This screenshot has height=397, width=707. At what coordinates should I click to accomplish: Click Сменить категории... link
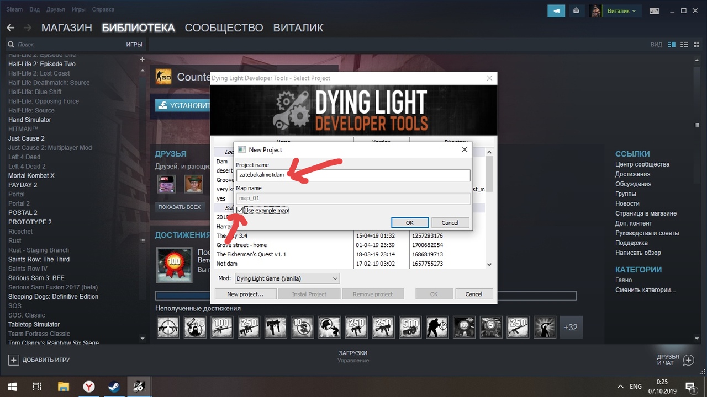tap(645, 290)
